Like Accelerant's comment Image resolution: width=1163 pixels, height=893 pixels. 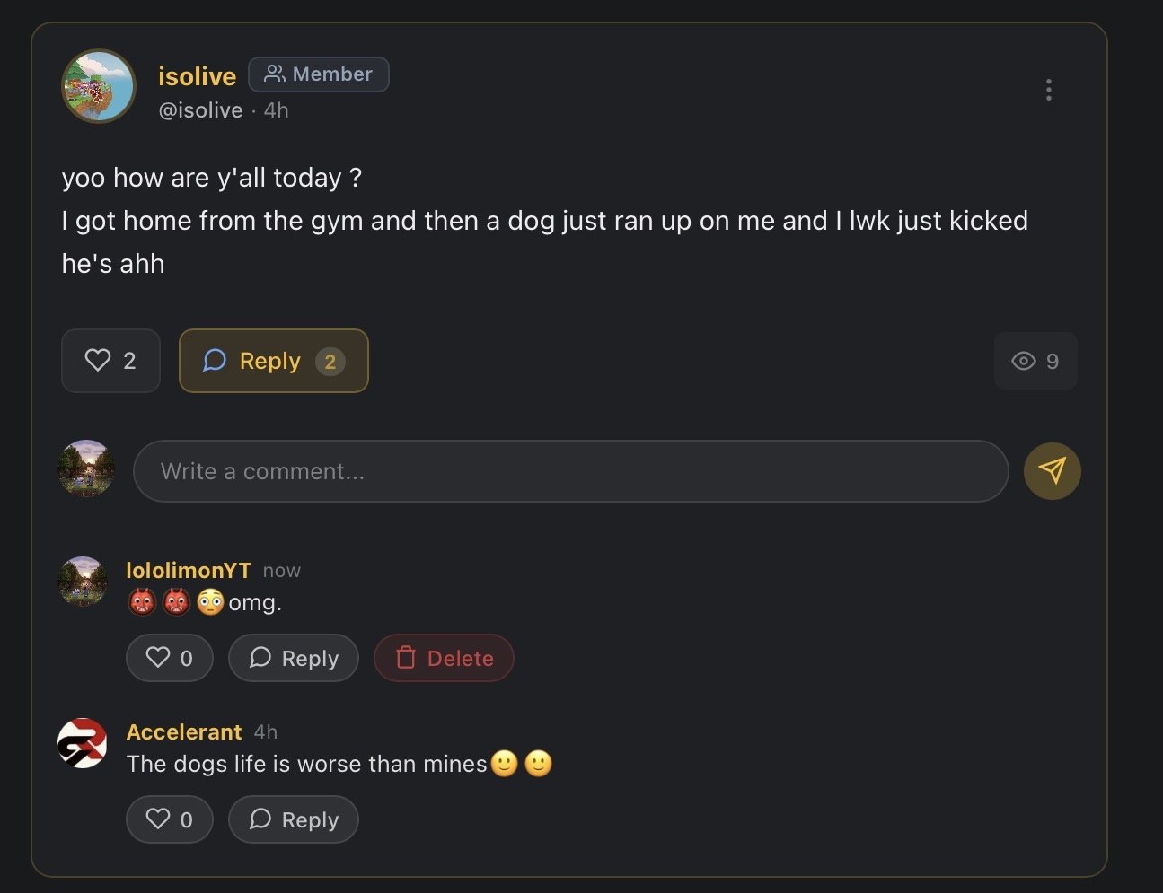coord(170,819)
